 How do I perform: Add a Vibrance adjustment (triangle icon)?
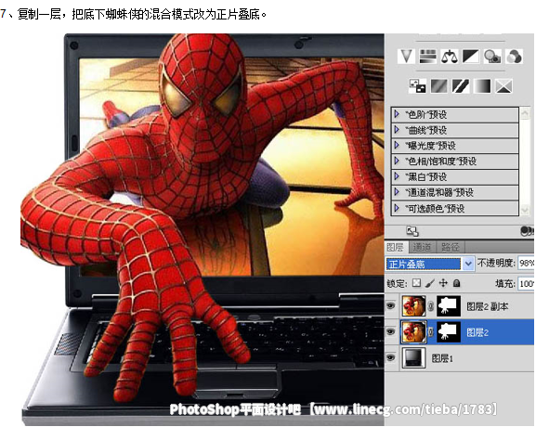pyautogui.click(x=406, y=57)
